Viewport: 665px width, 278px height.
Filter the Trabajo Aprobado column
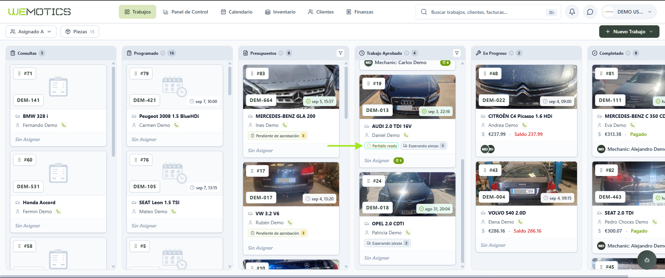click(x=457, y=53)
